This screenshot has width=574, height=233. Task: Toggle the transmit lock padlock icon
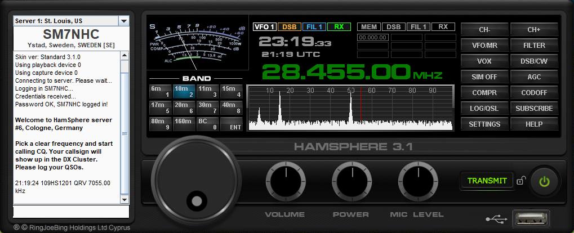521,180
